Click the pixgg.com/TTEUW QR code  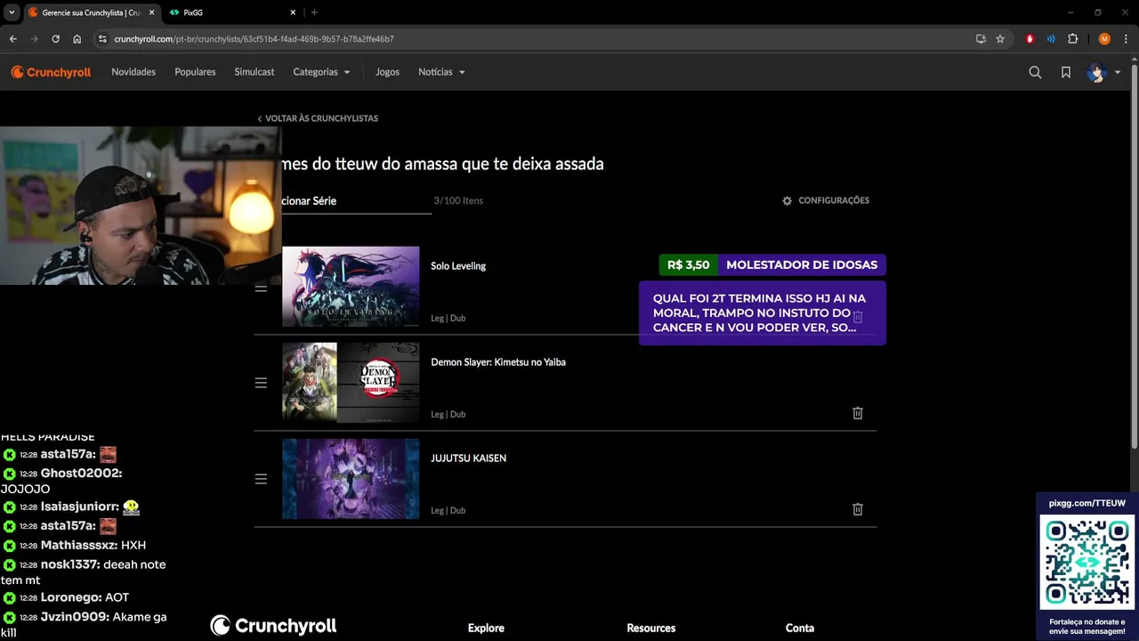click(1087, 563)
